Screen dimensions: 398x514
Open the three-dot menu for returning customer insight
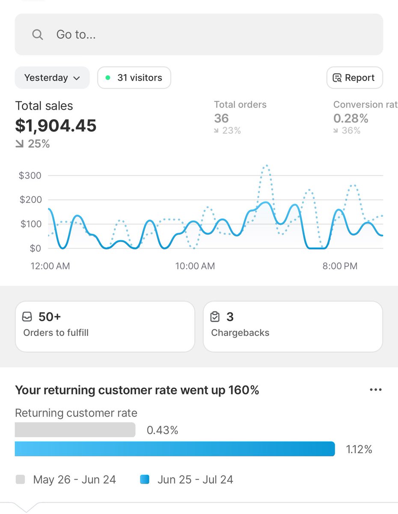(375, 390)
